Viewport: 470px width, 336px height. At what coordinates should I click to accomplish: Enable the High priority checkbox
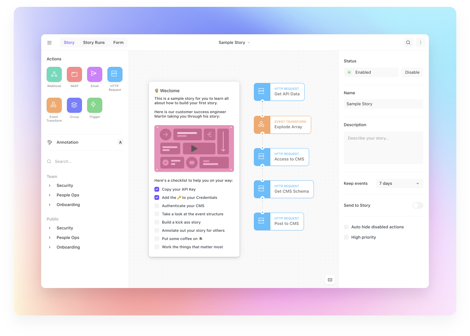tap(346, 237)
